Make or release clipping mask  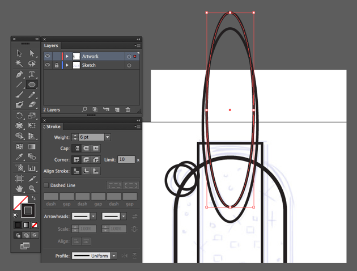[x=95, y=109]
